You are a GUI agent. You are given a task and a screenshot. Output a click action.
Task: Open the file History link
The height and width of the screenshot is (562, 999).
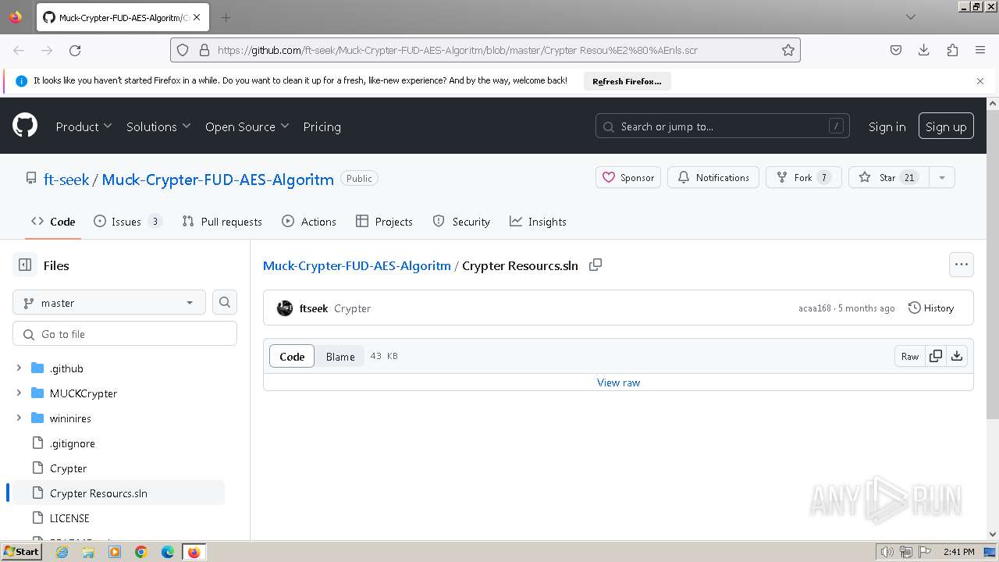(931, 308)
